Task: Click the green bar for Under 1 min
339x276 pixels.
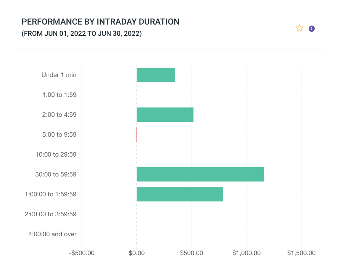Action: coord(156,75)
